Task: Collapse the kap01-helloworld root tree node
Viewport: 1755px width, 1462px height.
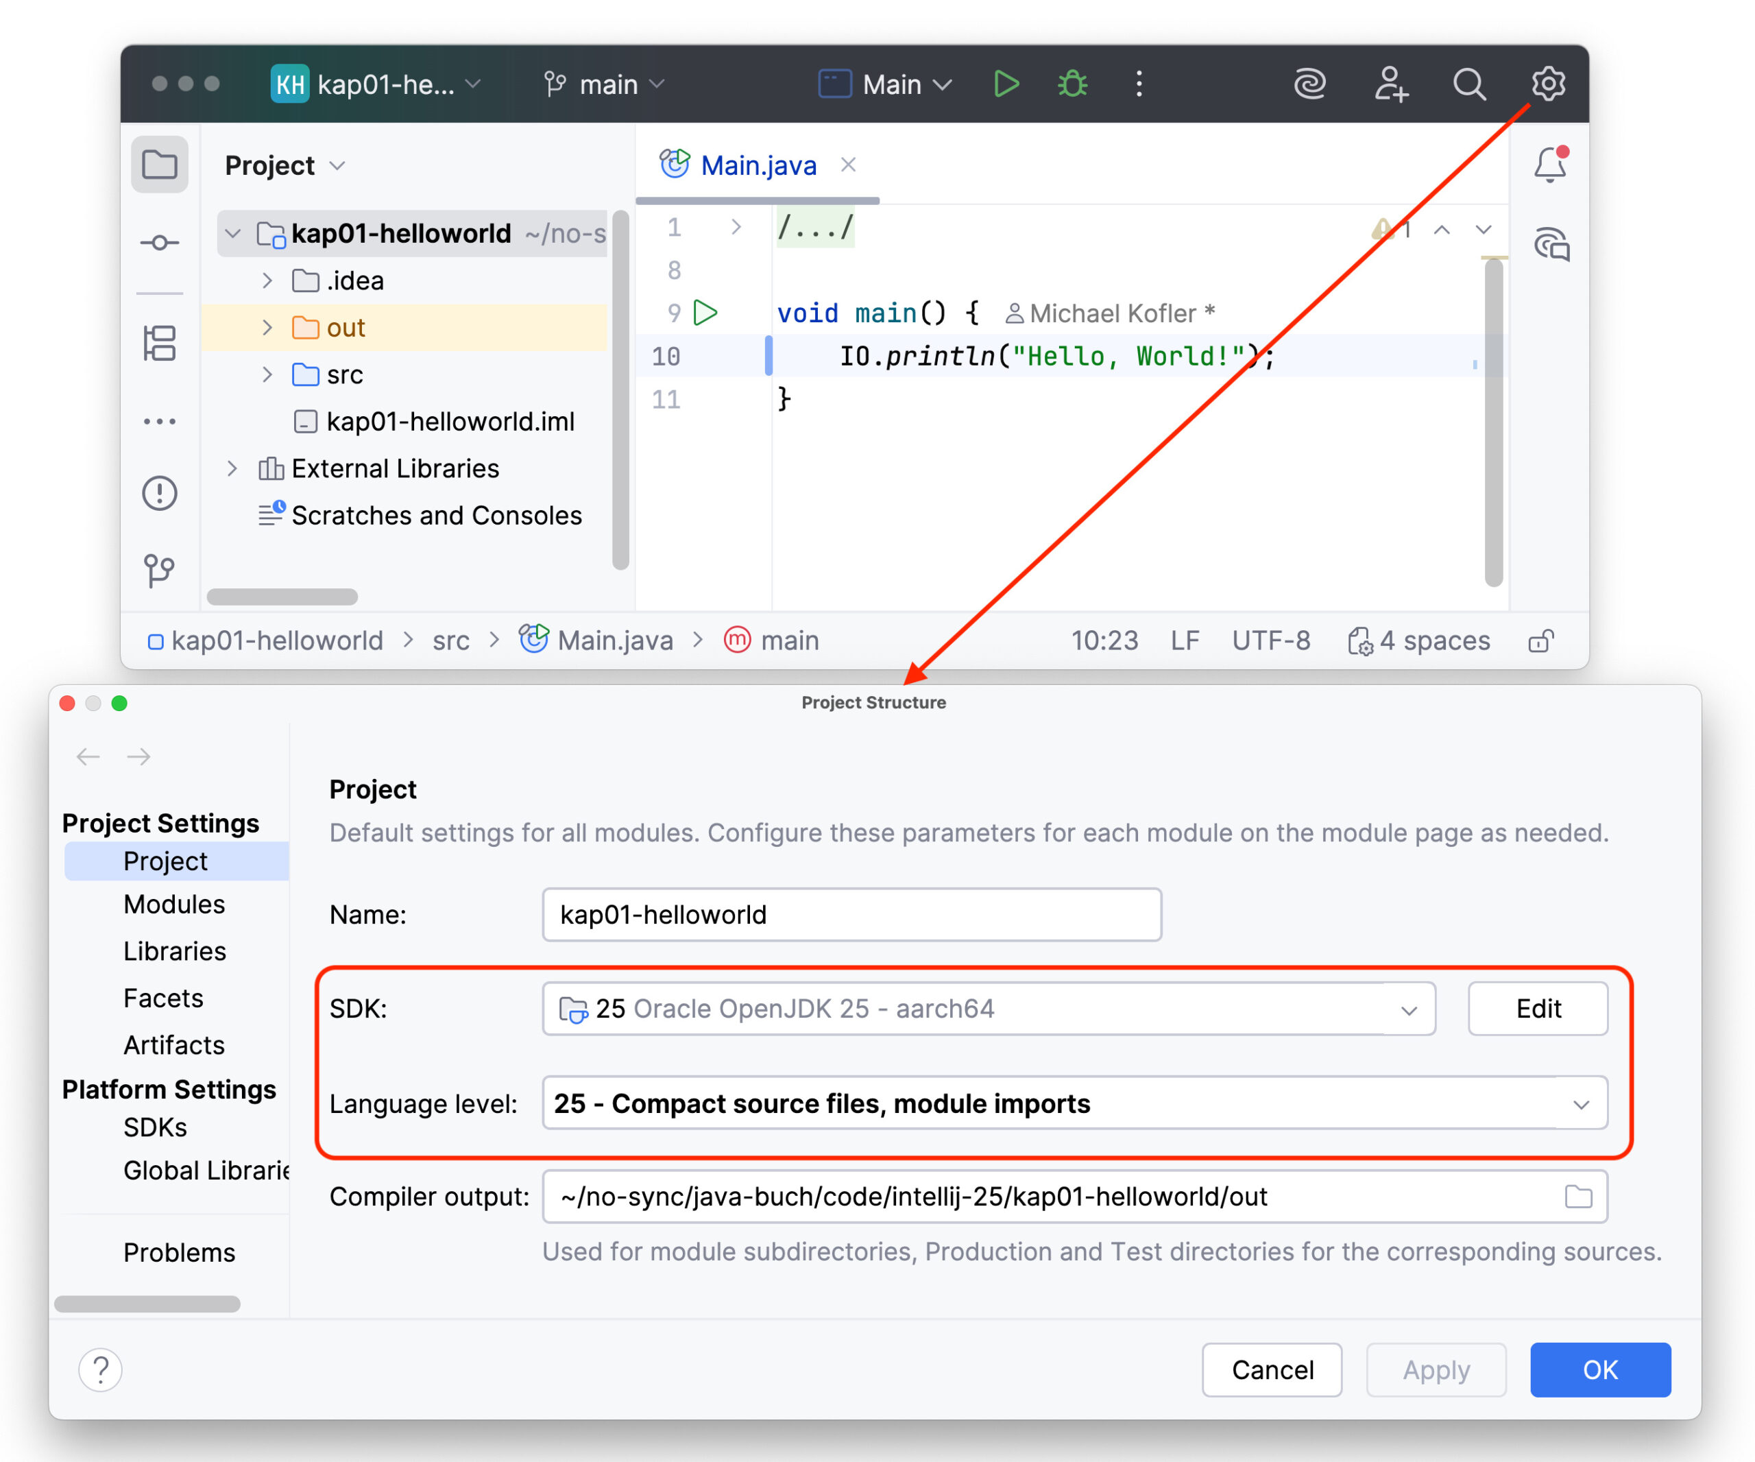Action: pyautogui.click(x=233, y=233)
